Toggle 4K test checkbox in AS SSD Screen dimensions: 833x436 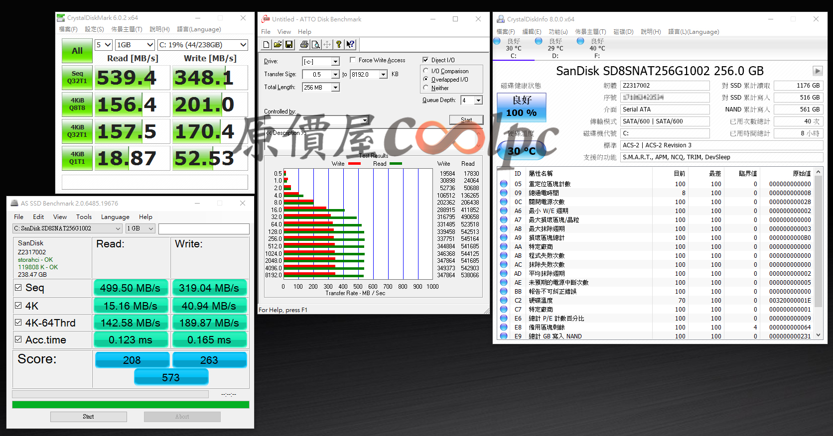[18, 306]
